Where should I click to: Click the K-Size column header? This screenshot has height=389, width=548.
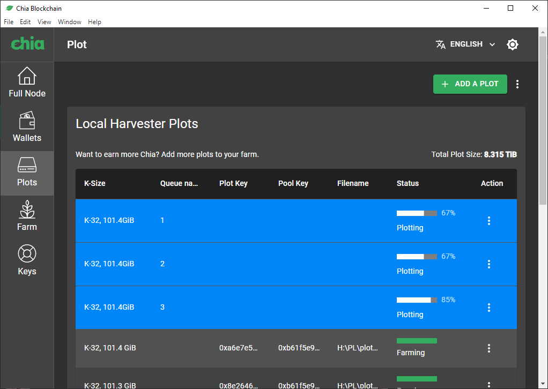[95, 183]
